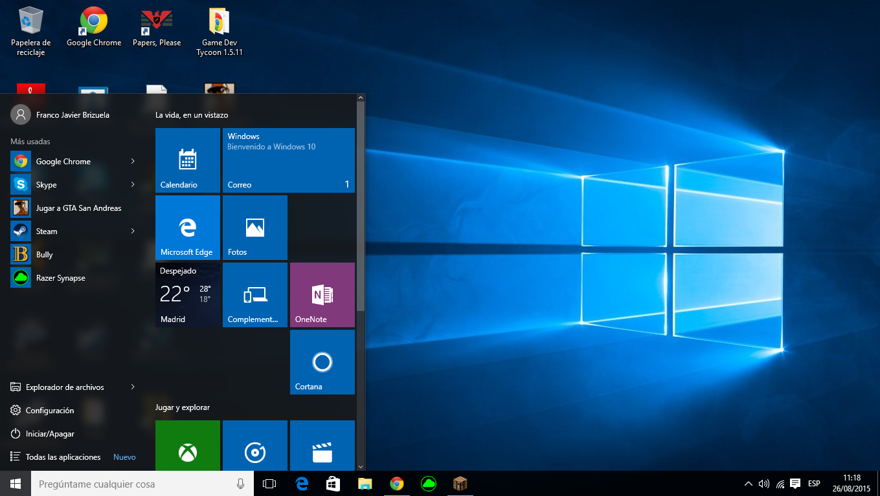Open the Calendario tile
The height and width of the screenshot is (496, 880).
click(x=188, y=160)
